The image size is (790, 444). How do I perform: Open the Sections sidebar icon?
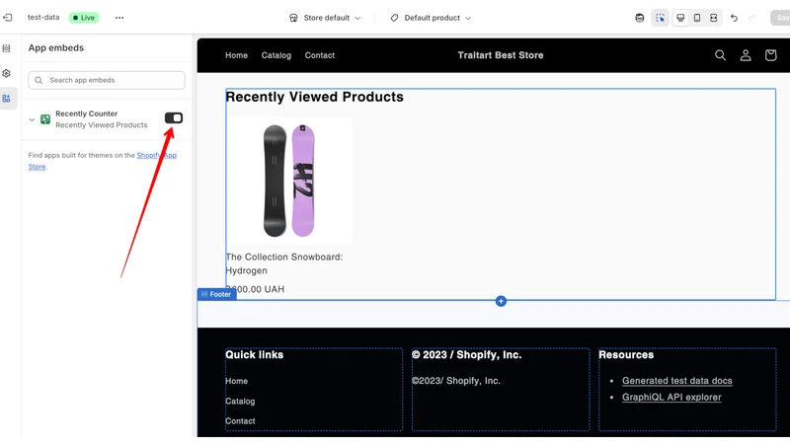point(7,48)
